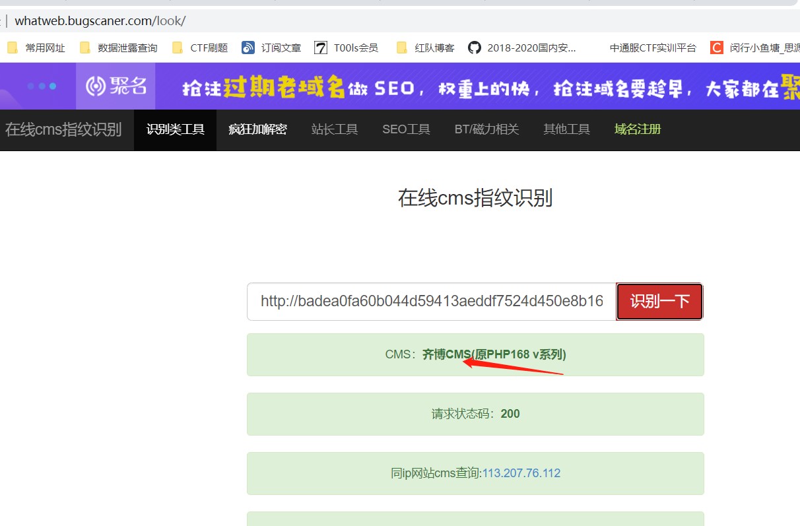Open the CTF刷题 bookmark folder
800x526 pixels.
point(200,48)
